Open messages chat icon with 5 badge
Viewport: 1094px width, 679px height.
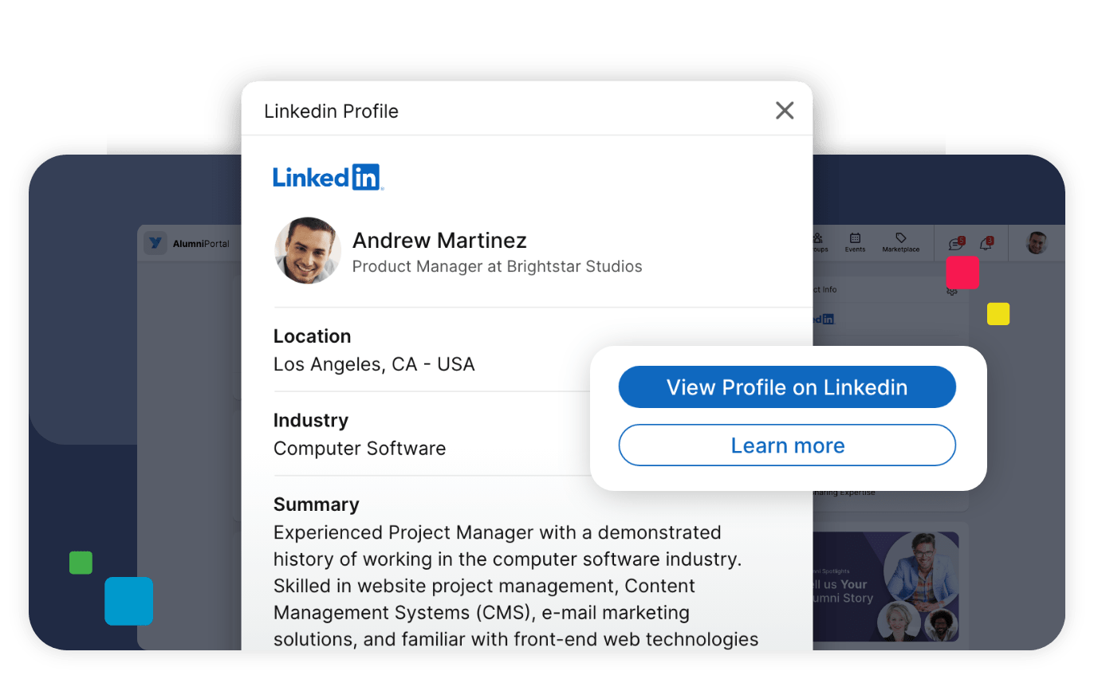954,244
